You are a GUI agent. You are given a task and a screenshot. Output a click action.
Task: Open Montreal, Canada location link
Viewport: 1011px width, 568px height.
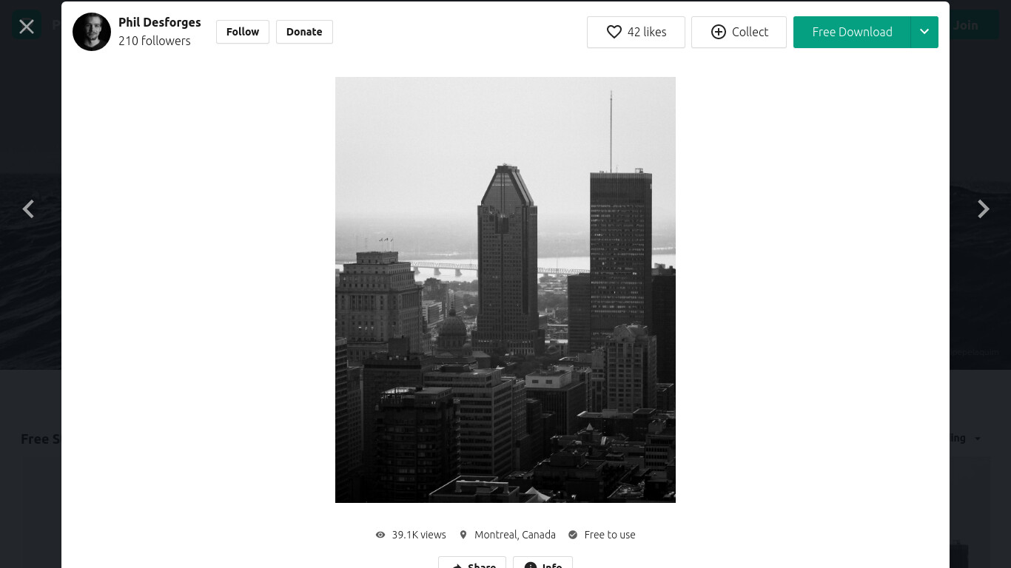click(x=515, y=535)
